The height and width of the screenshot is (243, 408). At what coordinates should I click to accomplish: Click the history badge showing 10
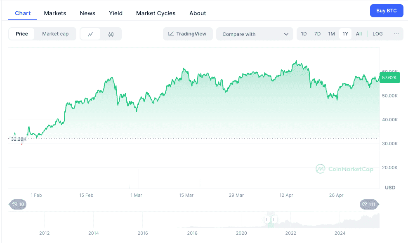(18, 204)
